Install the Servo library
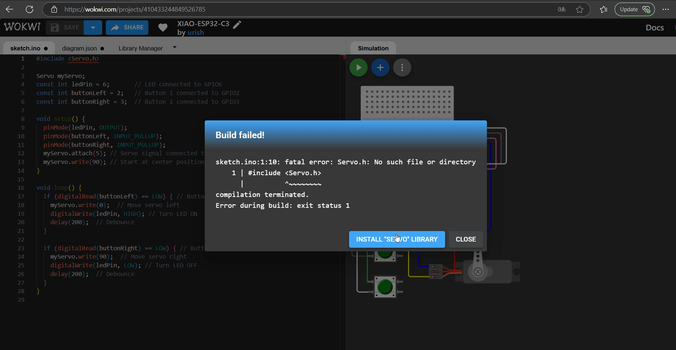Viewport: 676px width, 350px height. click(397, 239)
